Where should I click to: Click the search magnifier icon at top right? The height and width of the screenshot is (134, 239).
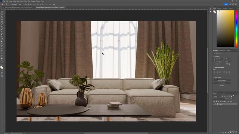tap(230, 4)
